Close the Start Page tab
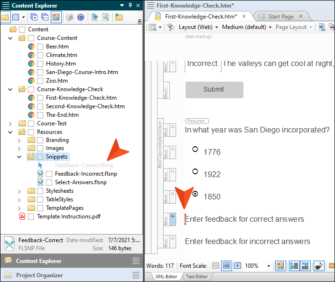Image resolution: width=335 pixels, height=282 pixels. click(301, 16)
